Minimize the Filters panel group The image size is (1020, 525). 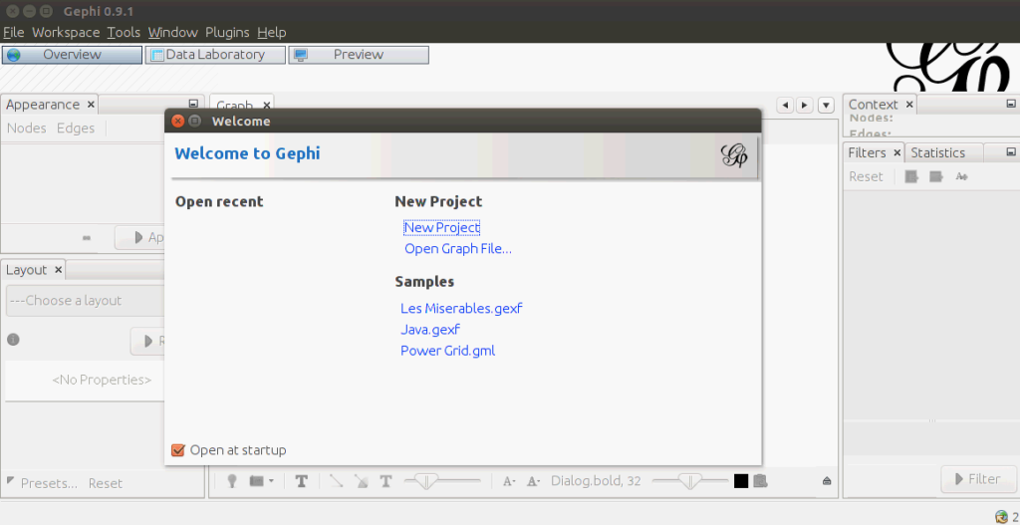click(1011, 151)
